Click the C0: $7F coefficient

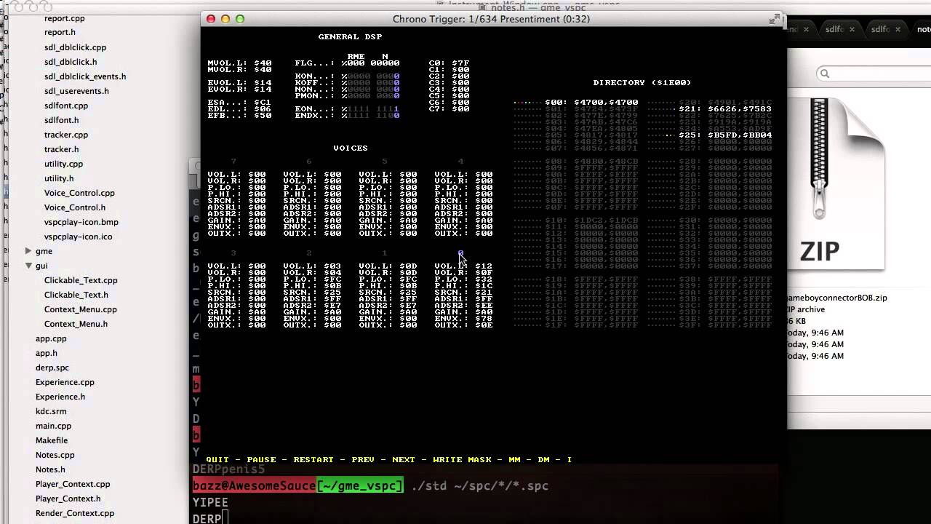coord(449,63)
